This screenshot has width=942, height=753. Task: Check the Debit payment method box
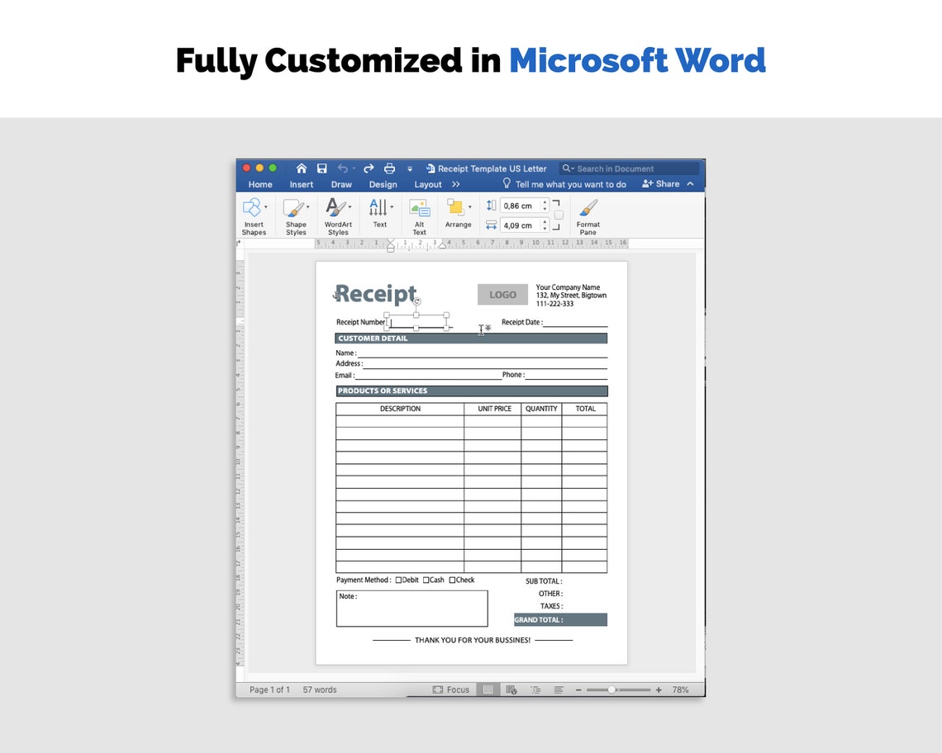[397, 580]
